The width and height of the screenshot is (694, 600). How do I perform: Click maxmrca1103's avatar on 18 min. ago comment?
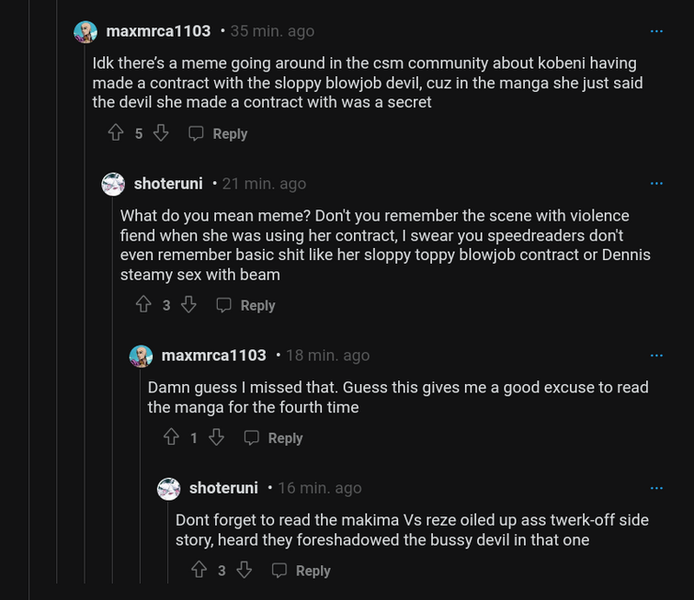[x=141, y=356]
